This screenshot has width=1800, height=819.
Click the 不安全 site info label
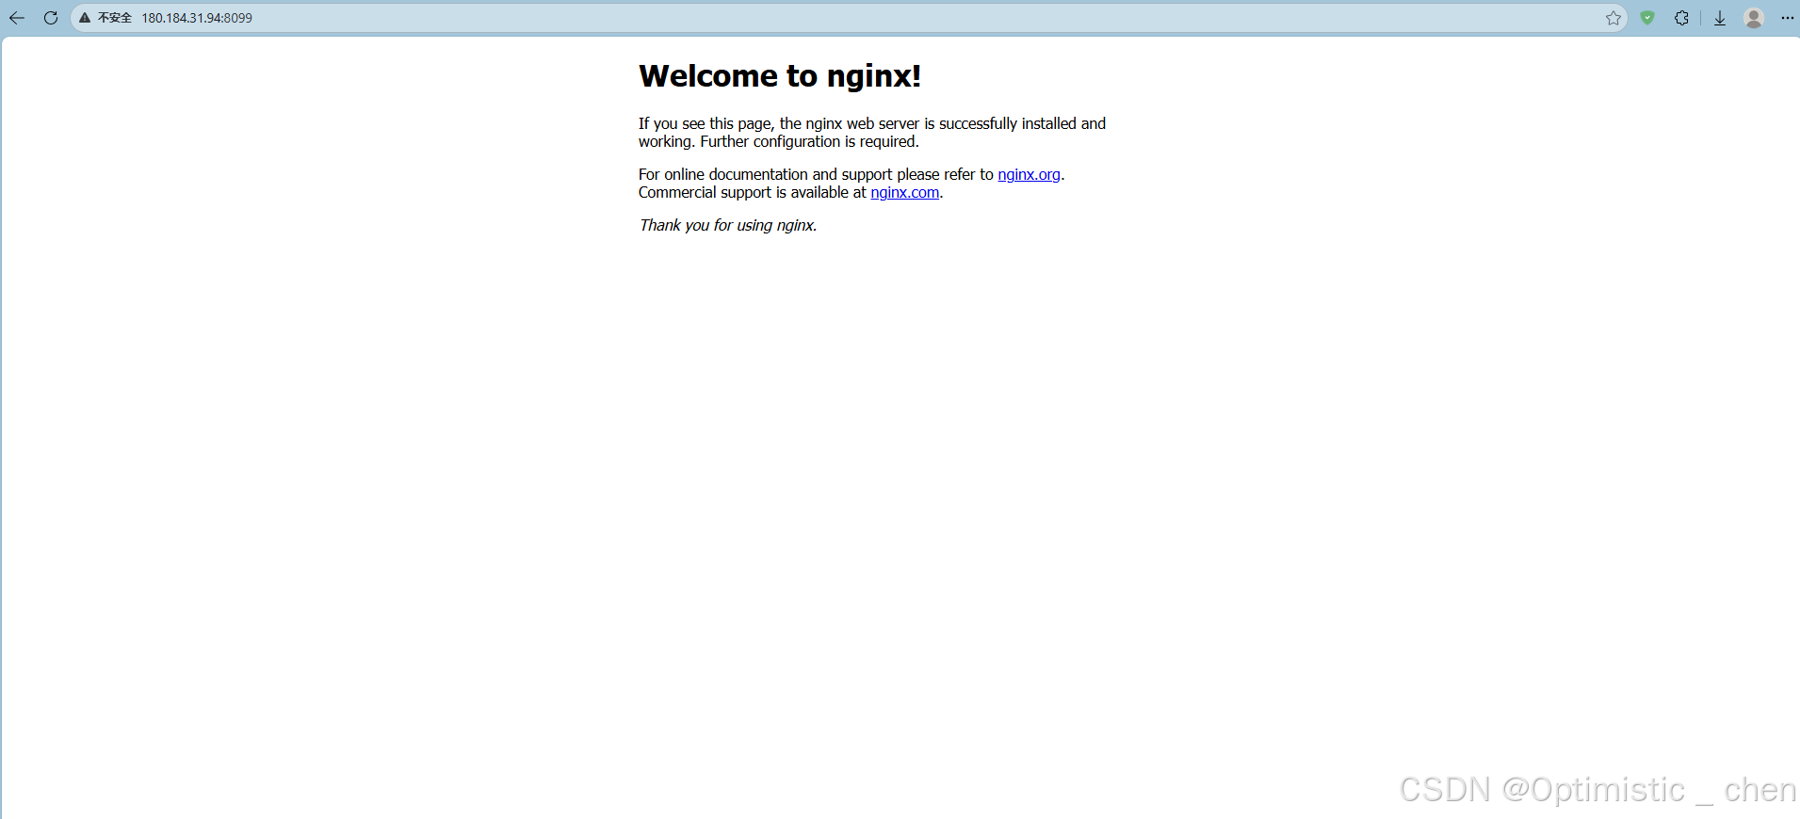(115, 18)
